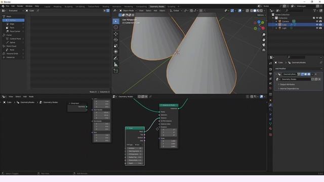Toggle visibility eye for Cube in outliner
Viewport: 324px width, 182px height.
317,25
